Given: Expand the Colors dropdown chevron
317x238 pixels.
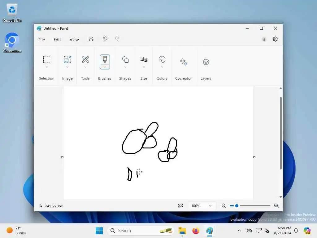Looking at the screenshot, I should pos(162,67).
